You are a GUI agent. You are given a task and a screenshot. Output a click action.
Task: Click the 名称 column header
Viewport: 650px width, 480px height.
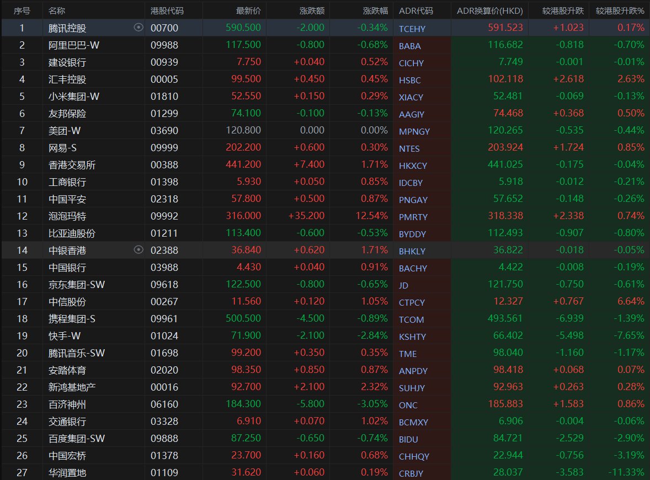click(56, 10)
